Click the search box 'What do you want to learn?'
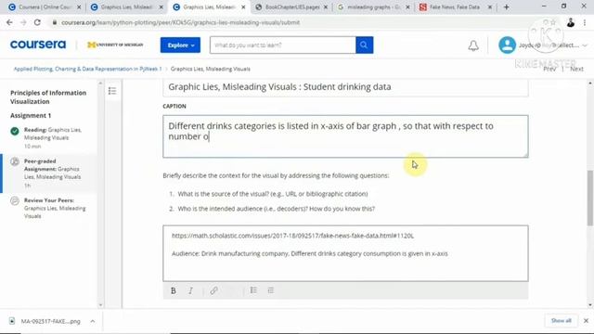 282,45
